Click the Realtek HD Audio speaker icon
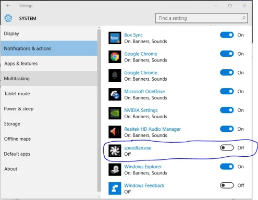258x200 pixels. [115, 132]
